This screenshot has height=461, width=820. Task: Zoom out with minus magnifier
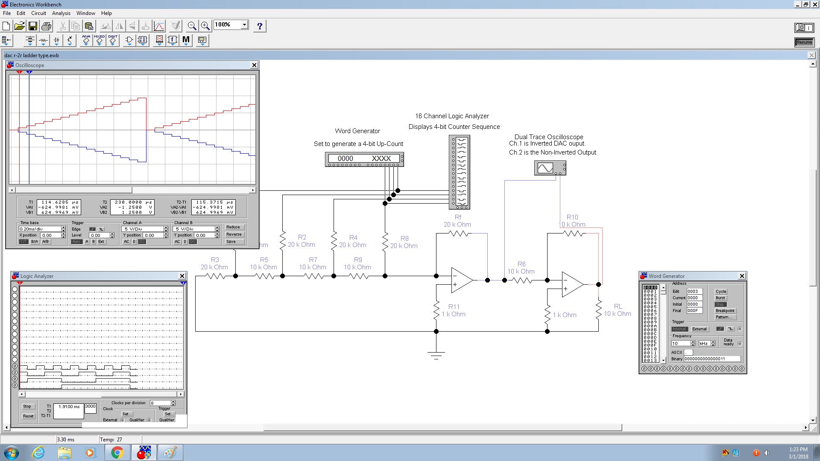tap(192, 26)
